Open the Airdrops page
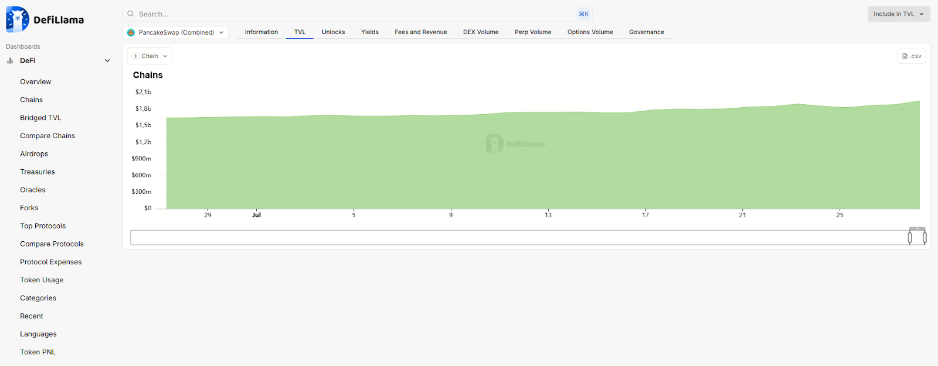Image resolution: width=938 pixels, height=366 pixels. point(34,154)
